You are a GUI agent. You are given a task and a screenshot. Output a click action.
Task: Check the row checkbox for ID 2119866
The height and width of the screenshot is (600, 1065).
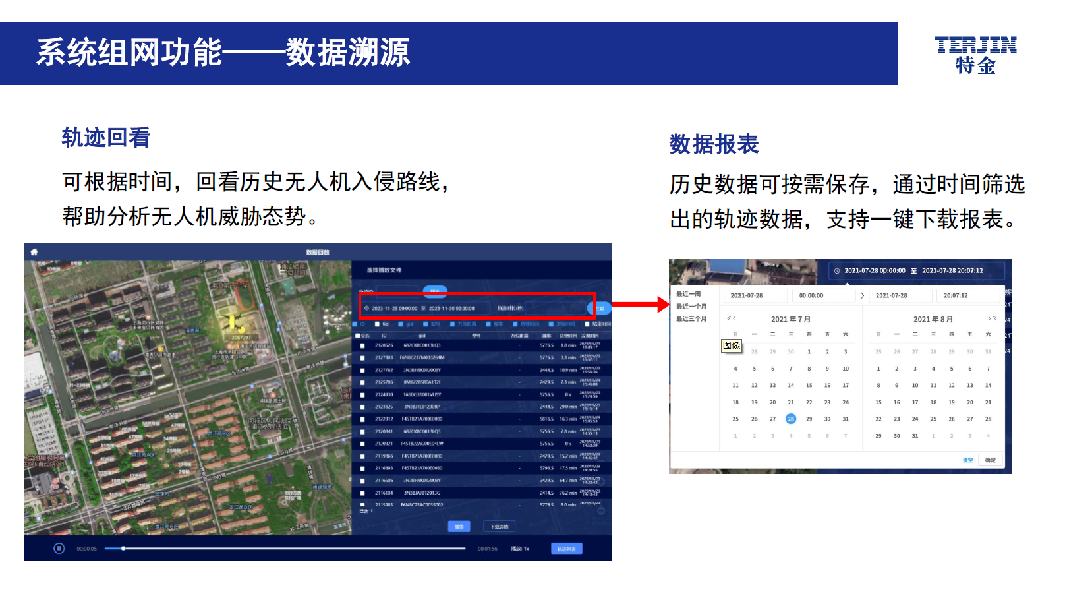click(x=362, y=456)
